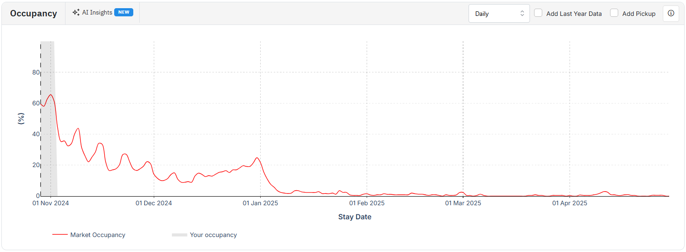Screen dimensions: 686x252
Task: Click the 01 Jan 2025 axis label
Action: 260,203
